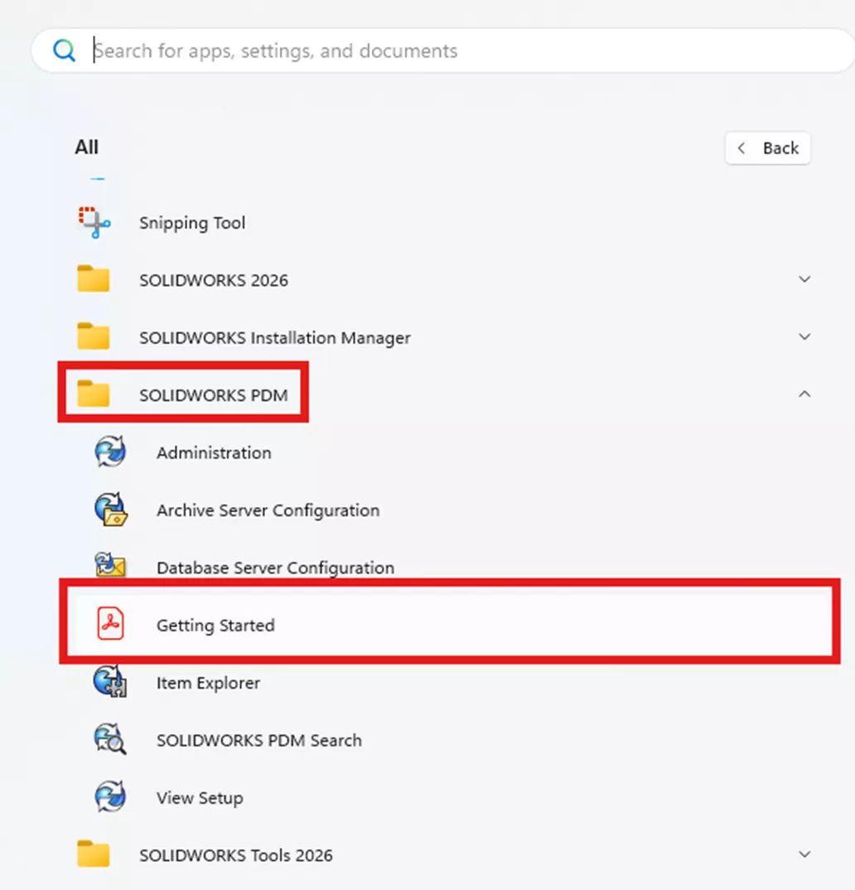The image size is (855, 890).
Task: Collapse the SOLIDWORKS PDM group
Action: coord(804,394)
